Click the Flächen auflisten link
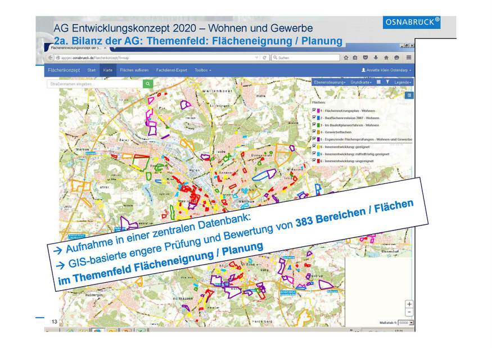The height and width of the screenshot is (348, 492). click(134, 70)
